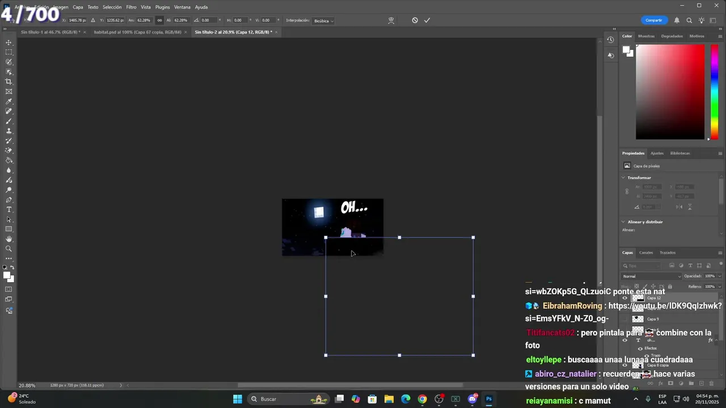
Task: Open the Relleno percentage dropdown arrow
Action: click(719, 287)
